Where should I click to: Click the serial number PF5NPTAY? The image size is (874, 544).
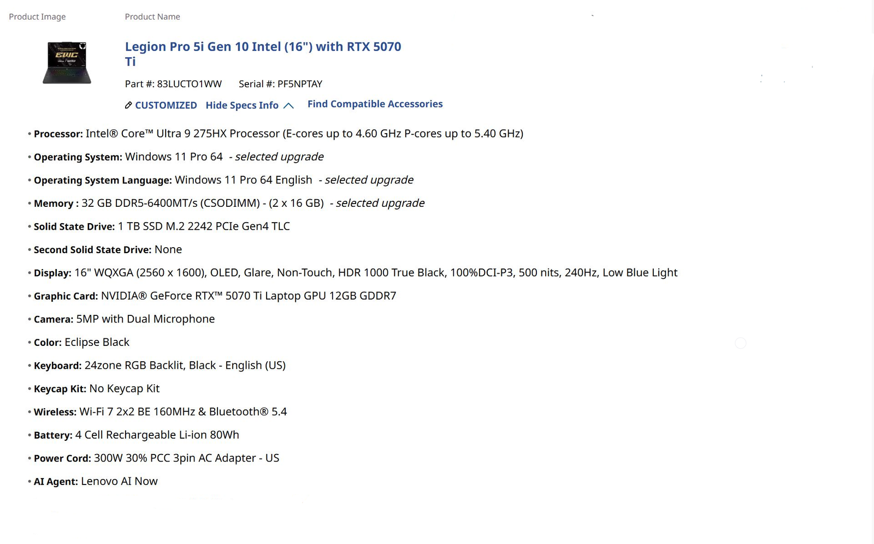[299, 84]
